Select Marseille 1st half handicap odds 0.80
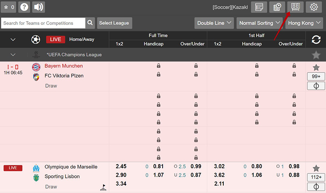 coord(257,167)
